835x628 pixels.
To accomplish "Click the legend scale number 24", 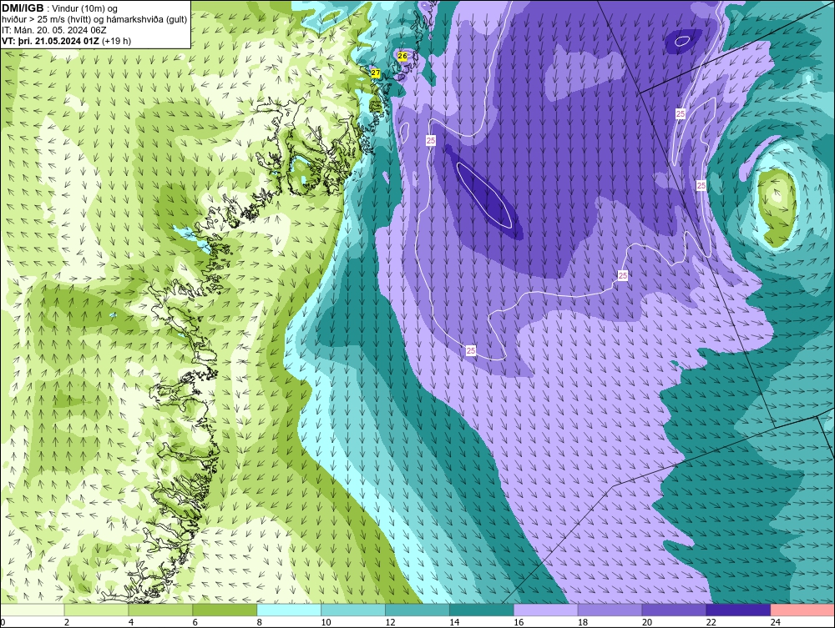I will tap(776, 622).
